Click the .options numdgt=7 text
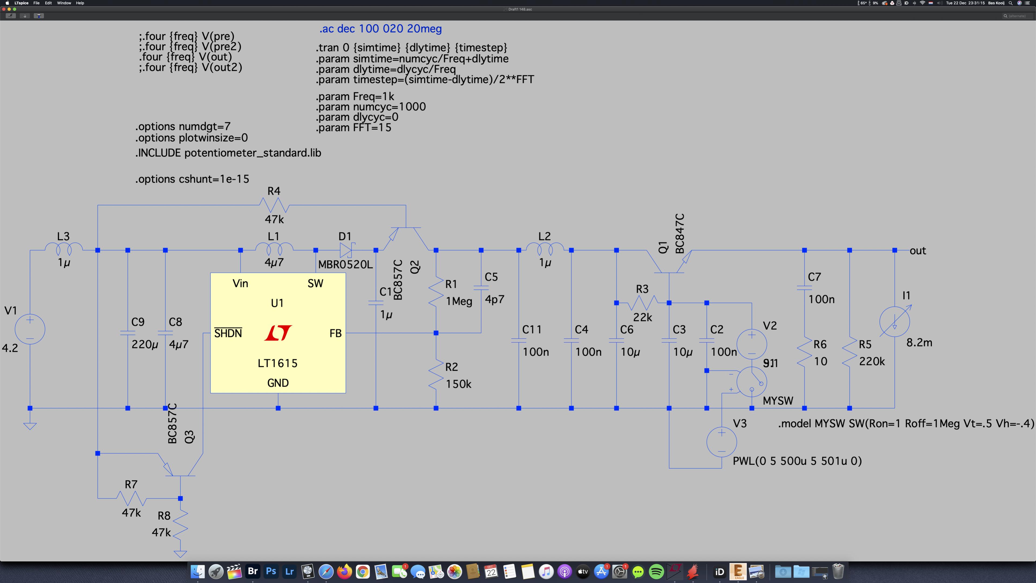 (x=183, y=127)
